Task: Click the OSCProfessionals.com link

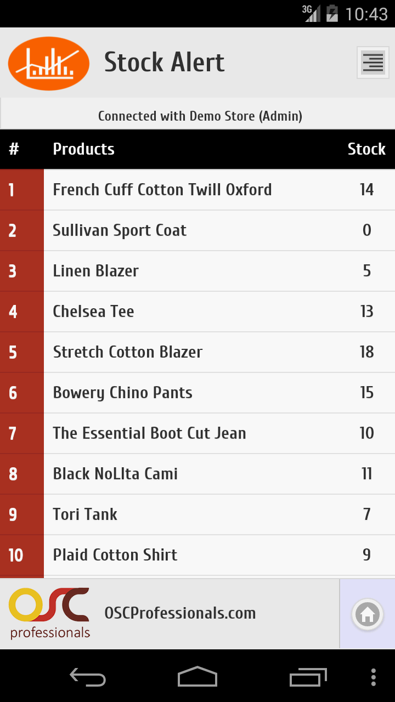Action: coord(180,613)
